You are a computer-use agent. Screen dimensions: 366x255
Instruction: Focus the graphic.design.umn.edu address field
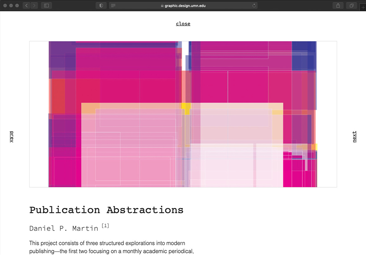(x=183, y=6)
